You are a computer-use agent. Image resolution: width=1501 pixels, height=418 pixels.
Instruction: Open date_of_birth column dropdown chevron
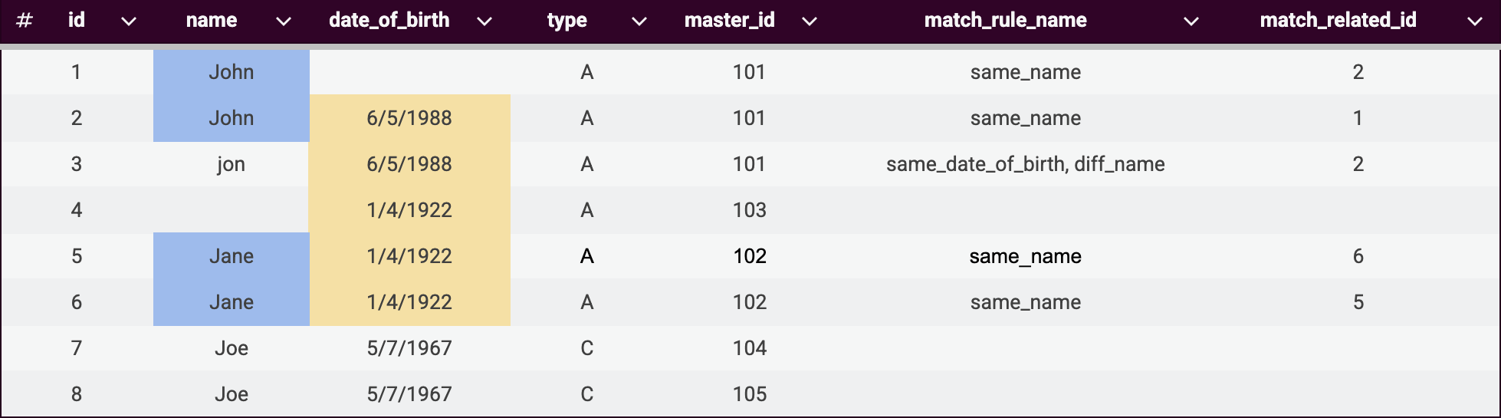click(484, 21)
